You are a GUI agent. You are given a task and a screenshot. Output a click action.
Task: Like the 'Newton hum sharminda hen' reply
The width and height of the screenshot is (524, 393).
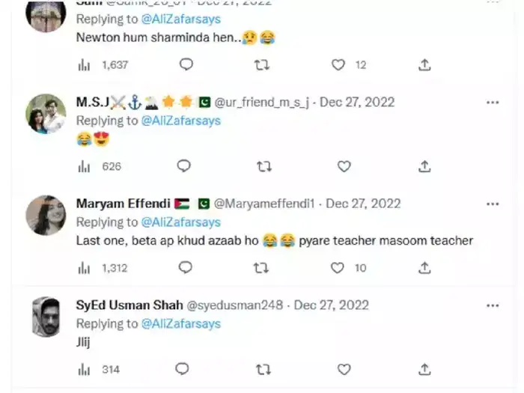[338, 64]
